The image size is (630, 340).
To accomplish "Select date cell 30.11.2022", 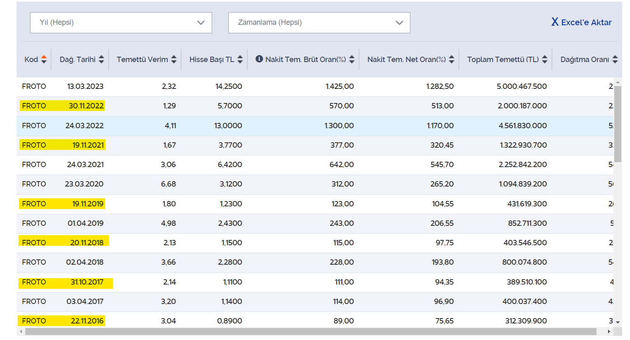I will click(86, 106).
